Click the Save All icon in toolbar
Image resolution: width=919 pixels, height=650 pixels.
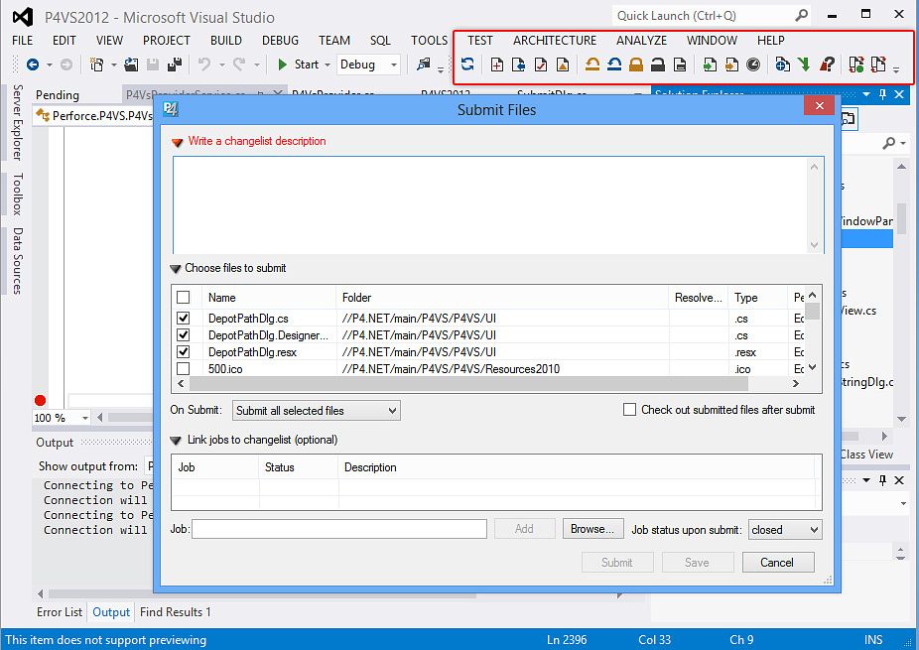click(x=175, y=65)
